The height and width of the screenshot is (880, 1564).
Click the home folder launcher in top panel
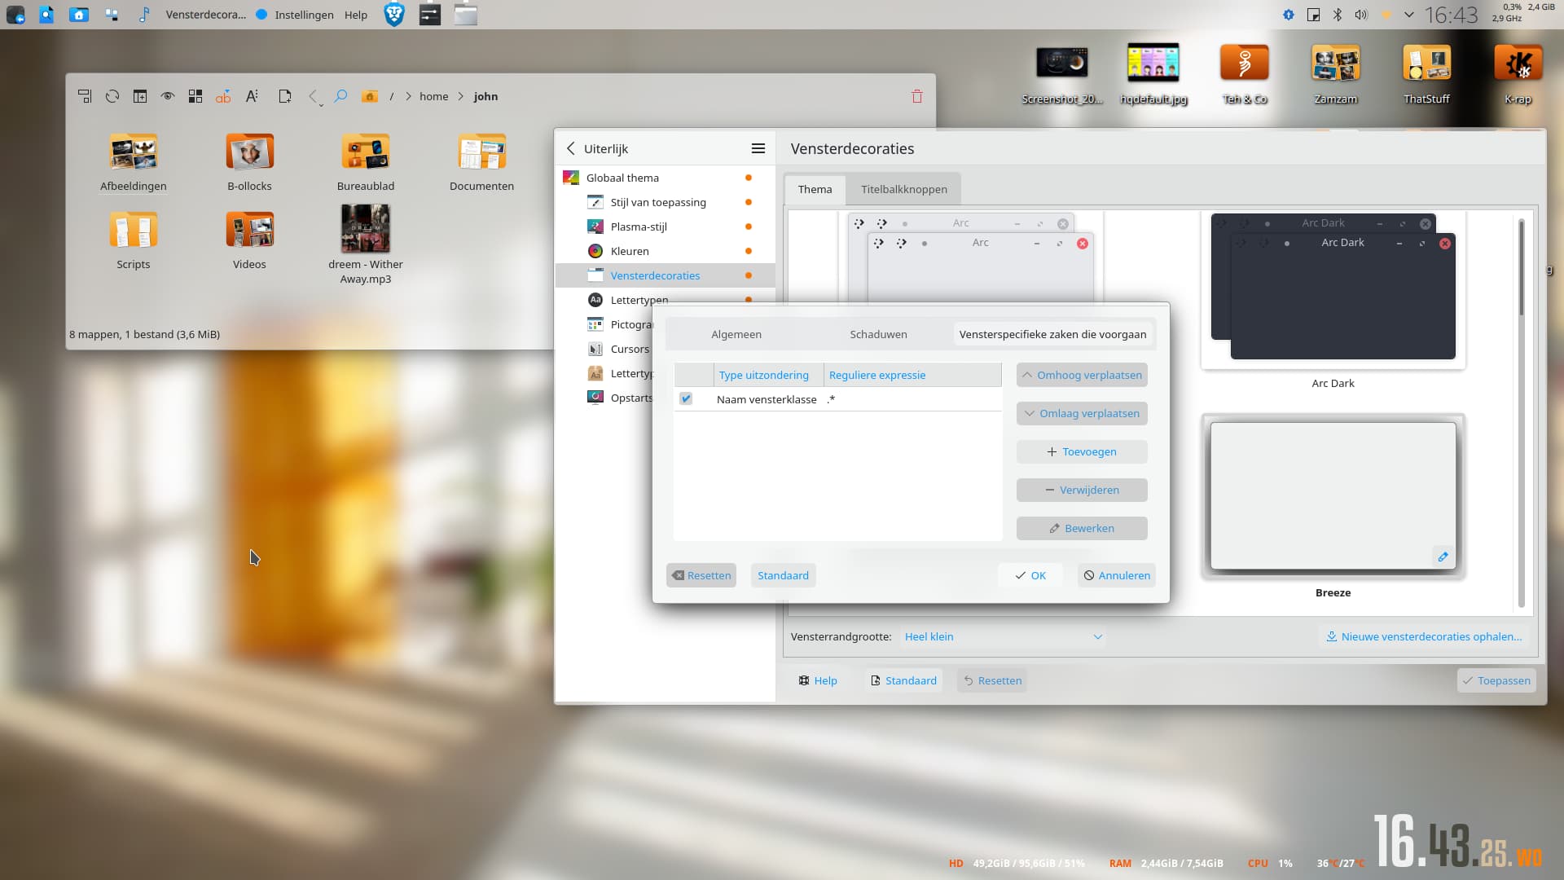pyautogui.click(x=79, y=14)
